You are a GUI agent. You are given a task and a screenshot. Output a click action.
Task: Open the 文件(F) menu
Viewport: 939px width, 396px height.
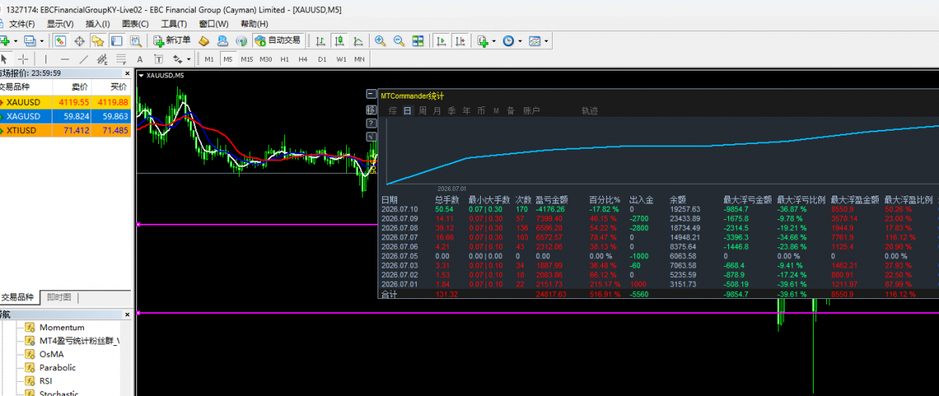click(x=22, y=24)
